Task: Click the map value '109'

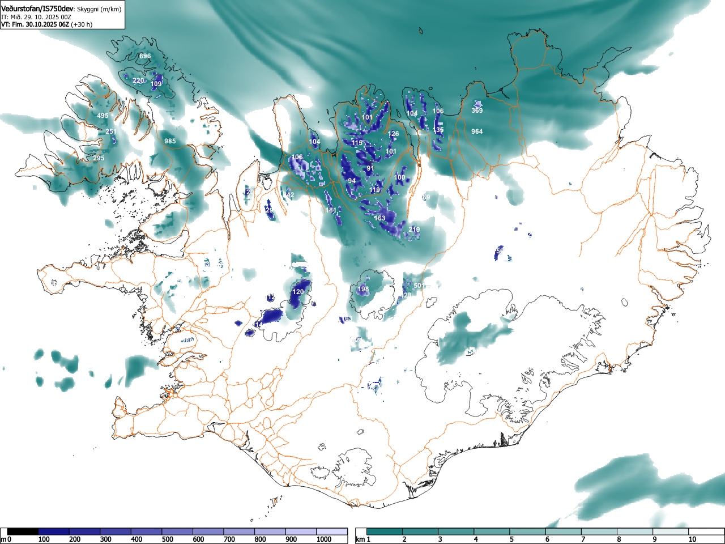Action: [x=156, y=84]
